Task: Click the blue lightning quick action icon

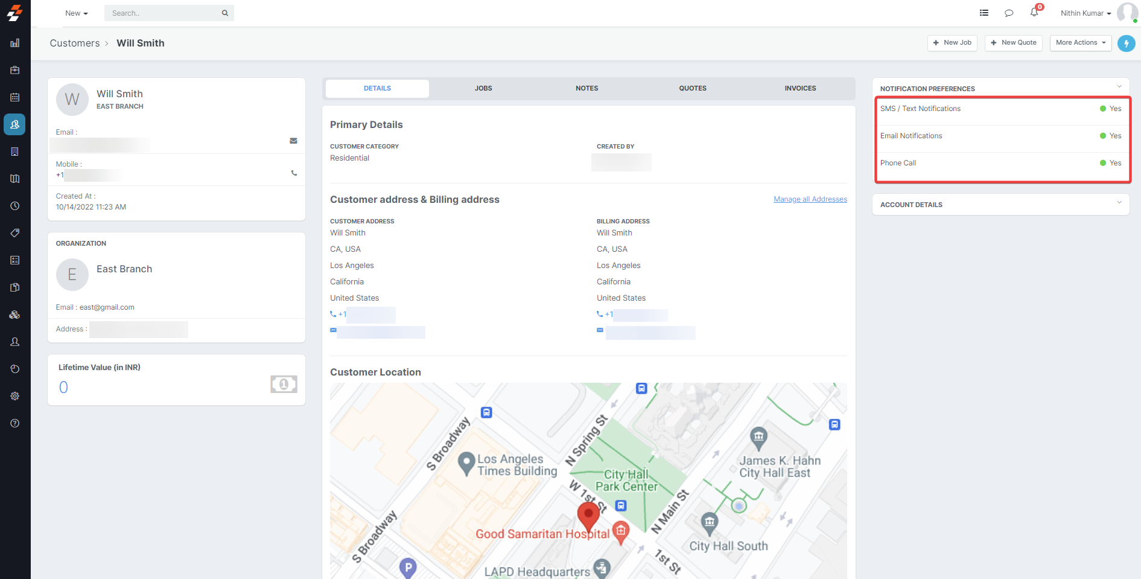Action: tap(1126, 43)
